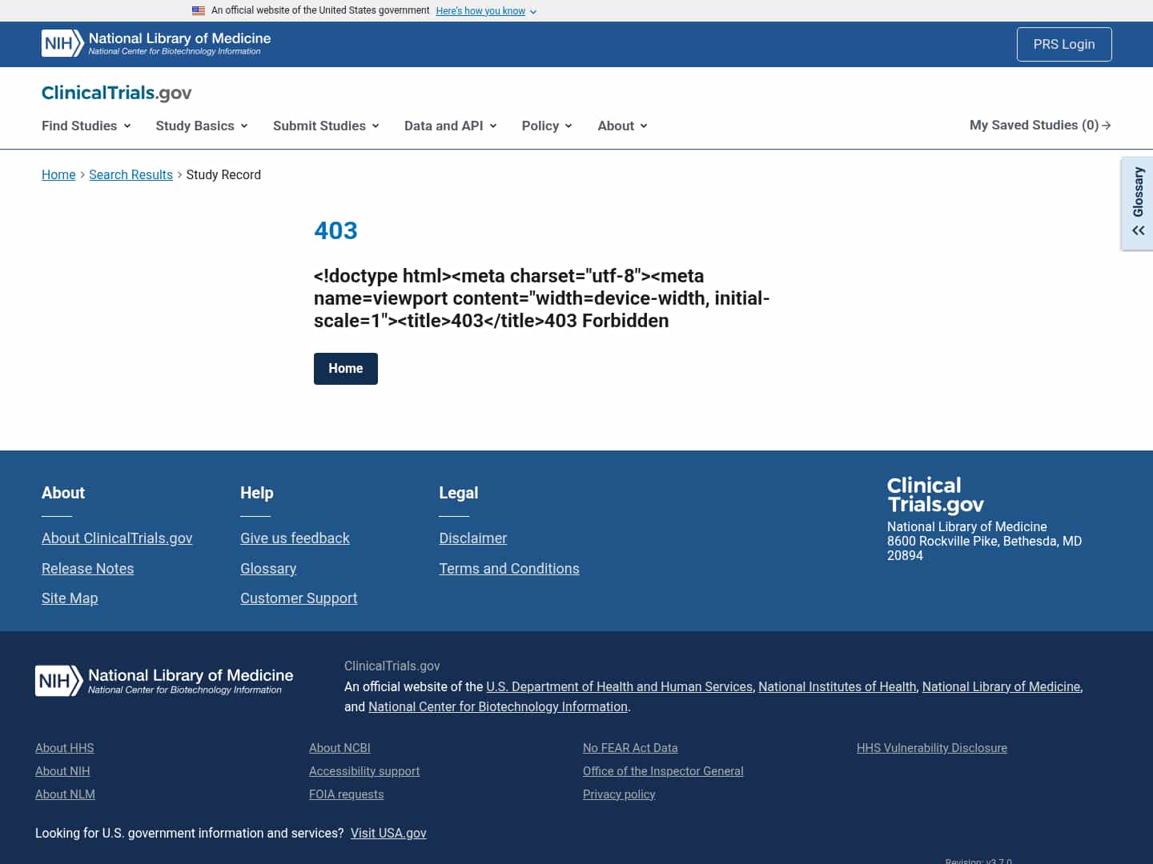Click the PRS Login button
The height and width of the screenshot is (864, 1153).
click(x=1064, y=44)
